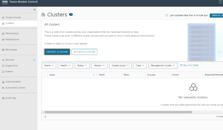223x130 pixels.
Task: Click the Status column header
Action: tap(126, 75)
